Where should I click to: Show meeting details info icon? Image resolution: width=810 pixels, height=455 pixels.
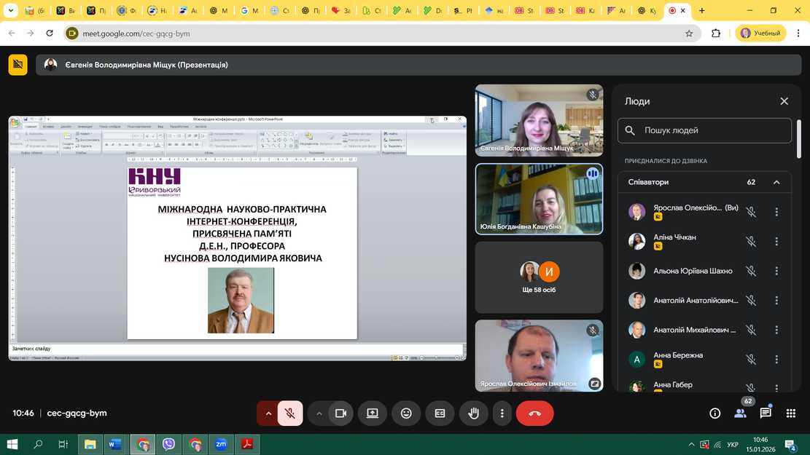715,414
